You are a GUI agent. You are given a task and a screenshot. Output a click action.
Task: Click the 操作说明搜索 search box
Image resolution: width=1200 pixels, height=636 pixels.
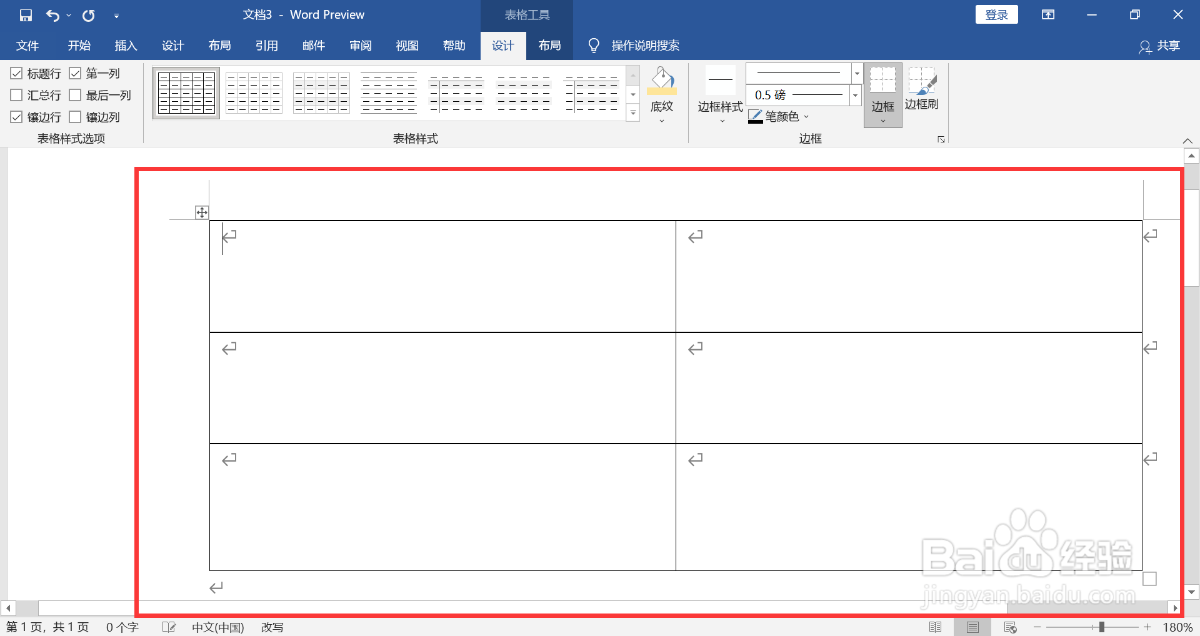tap(645, 46)
